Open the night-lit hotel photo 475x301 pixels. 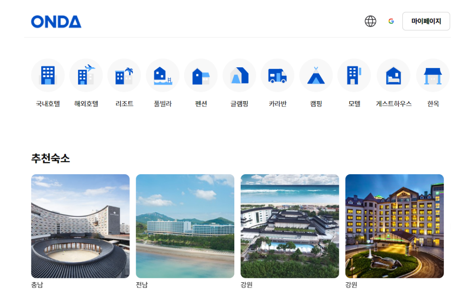point(394,226)
